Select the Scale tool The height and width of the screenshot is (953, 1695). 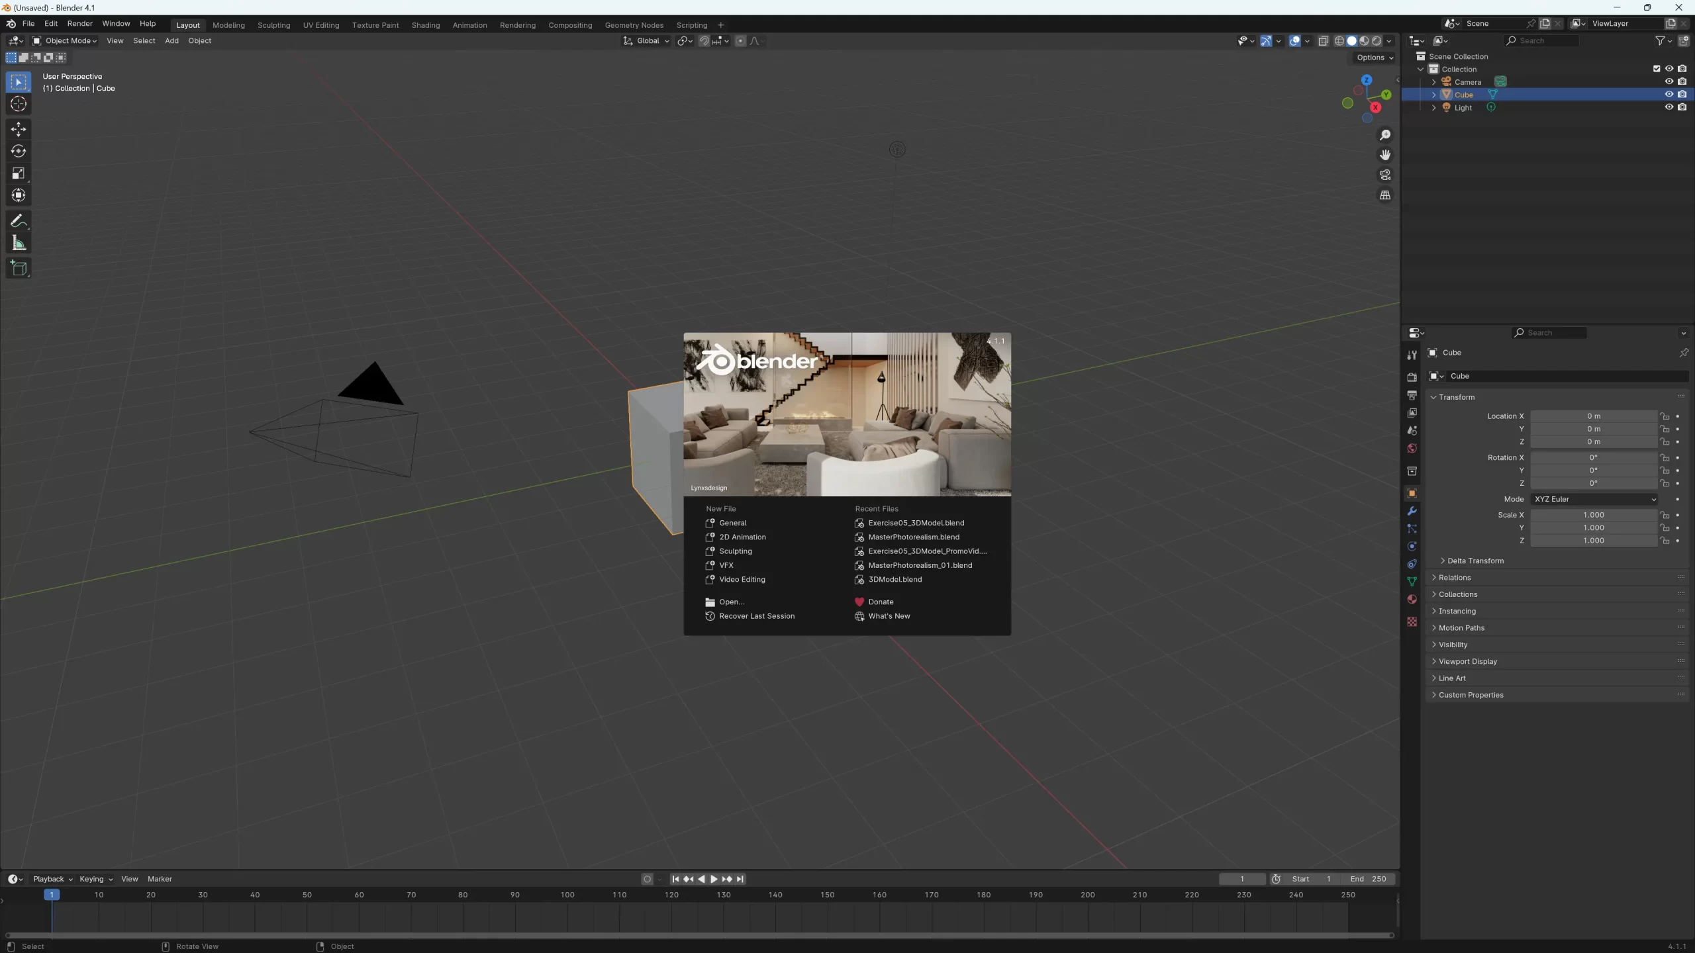pos(19,173)
